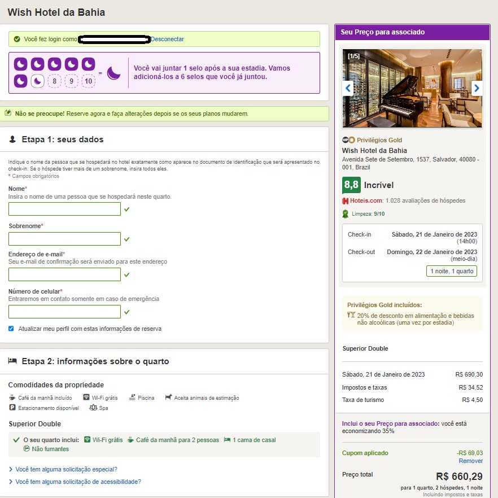Viewport: 498px width, 498px height.
Task: Click the Número de celular field
Action: [64, 312]
